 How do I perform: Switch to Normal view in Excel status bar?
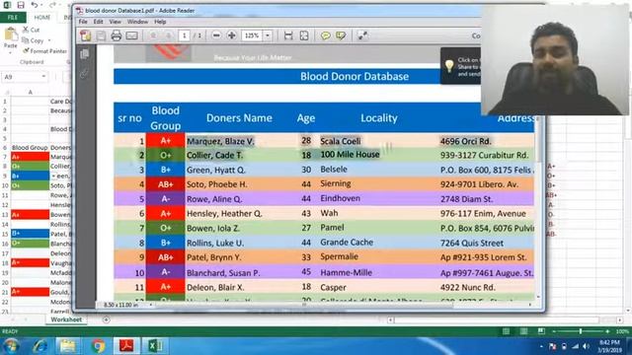click(x=506, y=331)
